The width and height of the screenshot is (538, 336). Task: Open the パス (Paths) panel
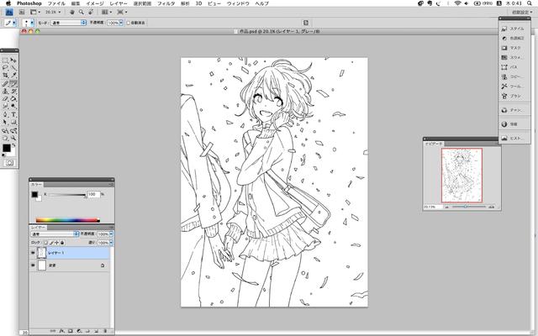pyautogui.click(x=512, y=66)
